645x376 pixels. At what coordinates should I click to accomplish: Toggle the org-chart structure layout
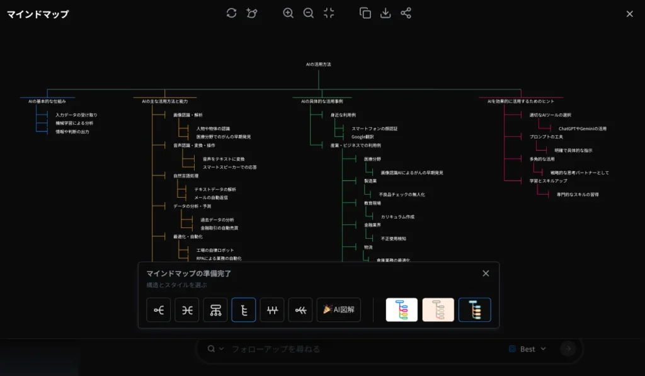tap(215, 309)
